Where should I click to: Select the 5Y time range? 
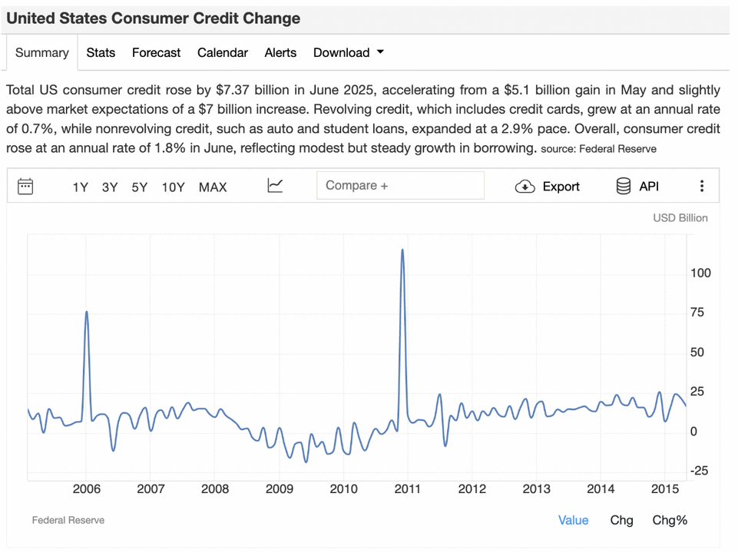tap(139, 187)
